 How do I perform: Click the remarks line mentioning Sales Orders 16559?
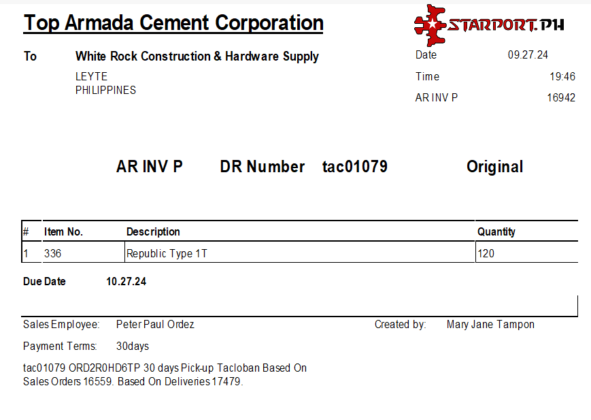point(133,381)
